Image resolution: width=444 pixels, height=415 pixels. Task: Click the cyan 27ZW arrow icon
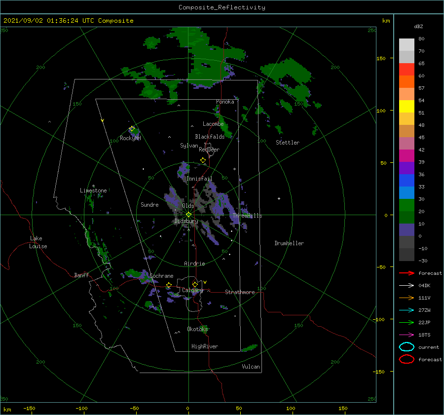407,310
